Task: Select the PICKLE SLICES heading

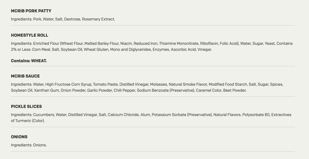Action: (26, 107)
